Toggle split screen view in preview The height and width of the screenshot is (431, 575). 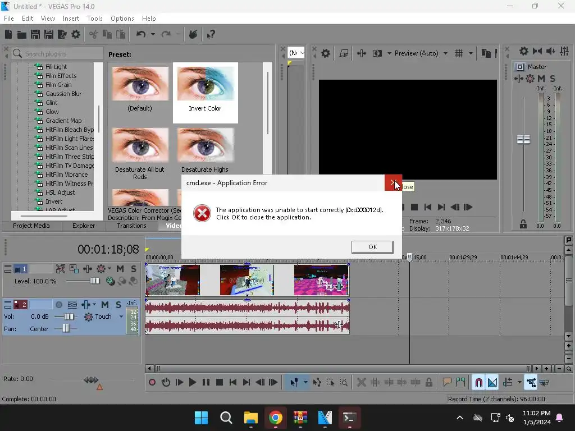pos(377,53)
